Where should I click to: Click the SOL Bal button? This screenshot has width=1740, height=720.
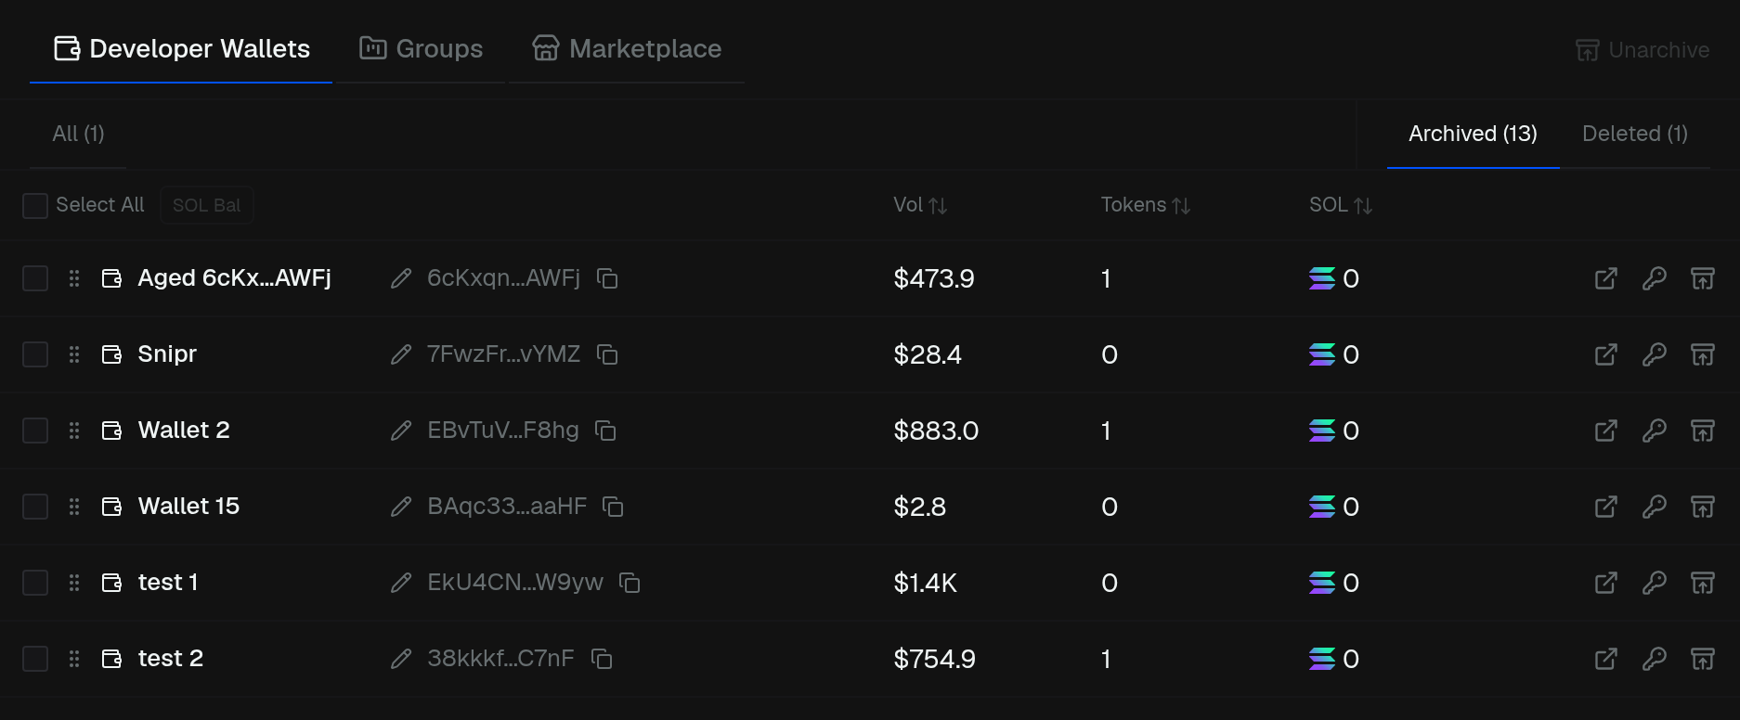pos(206,205)
